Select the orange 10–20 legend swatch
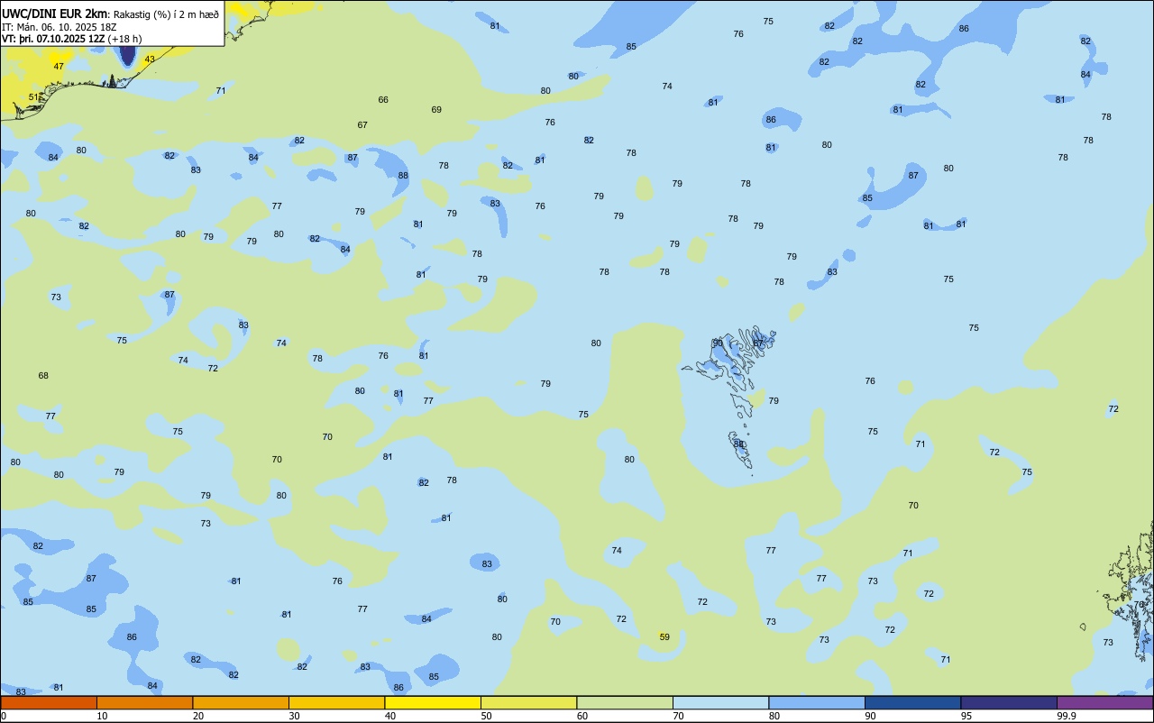Image resolution: width=1154 pixels, height=723 pixels. (x=144, y=702)
